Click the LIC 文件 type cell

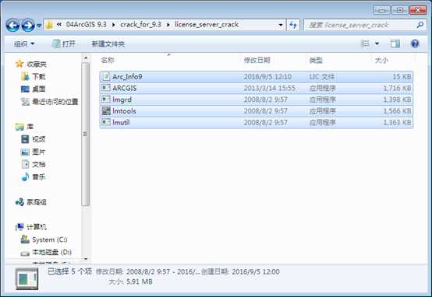(x=322, y=77)
